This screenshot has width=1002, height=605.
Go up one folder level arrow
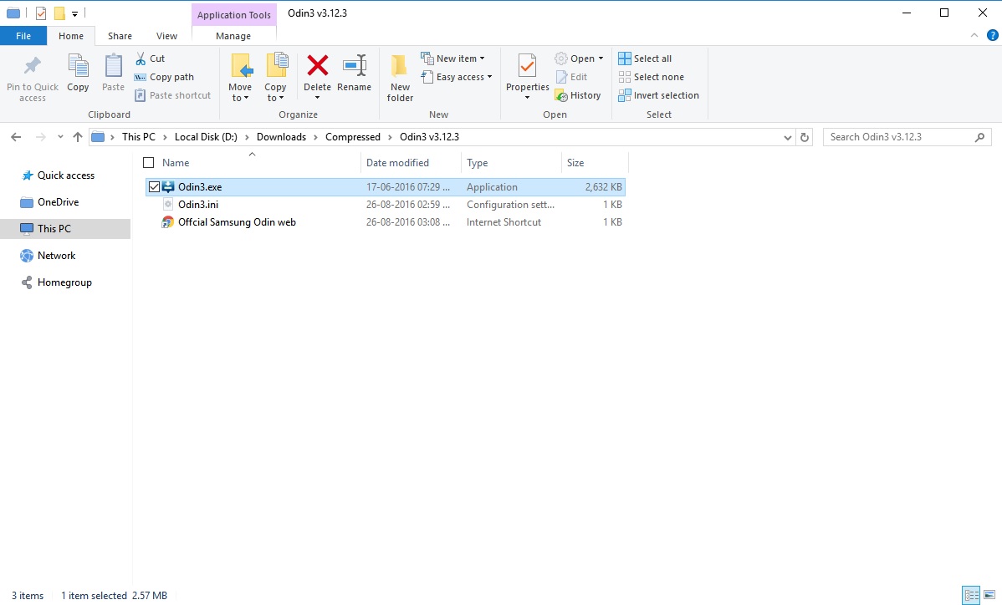coord(78,137)
